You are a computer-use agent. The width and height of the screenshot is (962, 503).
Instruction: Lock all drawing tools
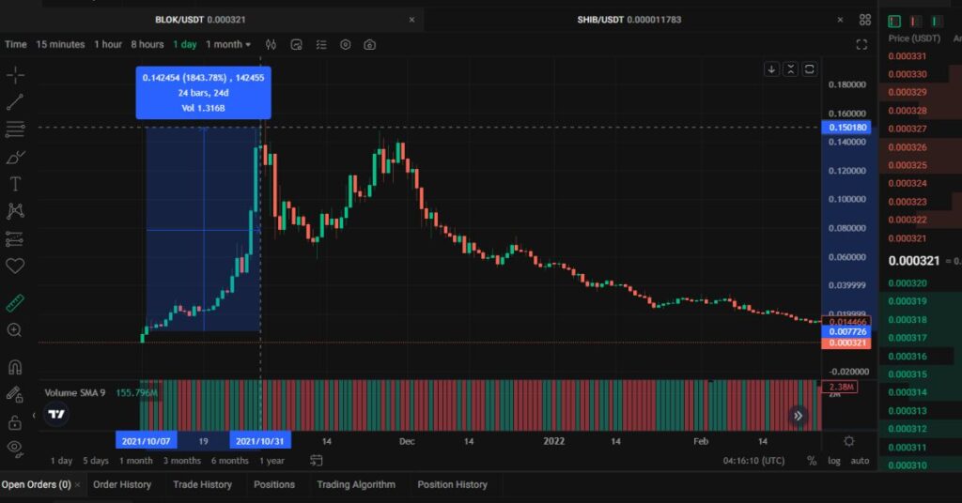click(15, 422)
